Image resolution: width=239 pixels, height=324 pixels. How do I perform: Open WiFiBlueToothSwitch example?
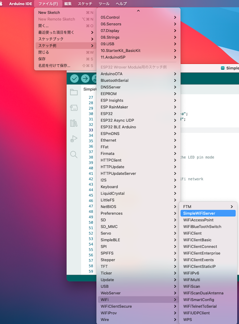tap(208, 226)
